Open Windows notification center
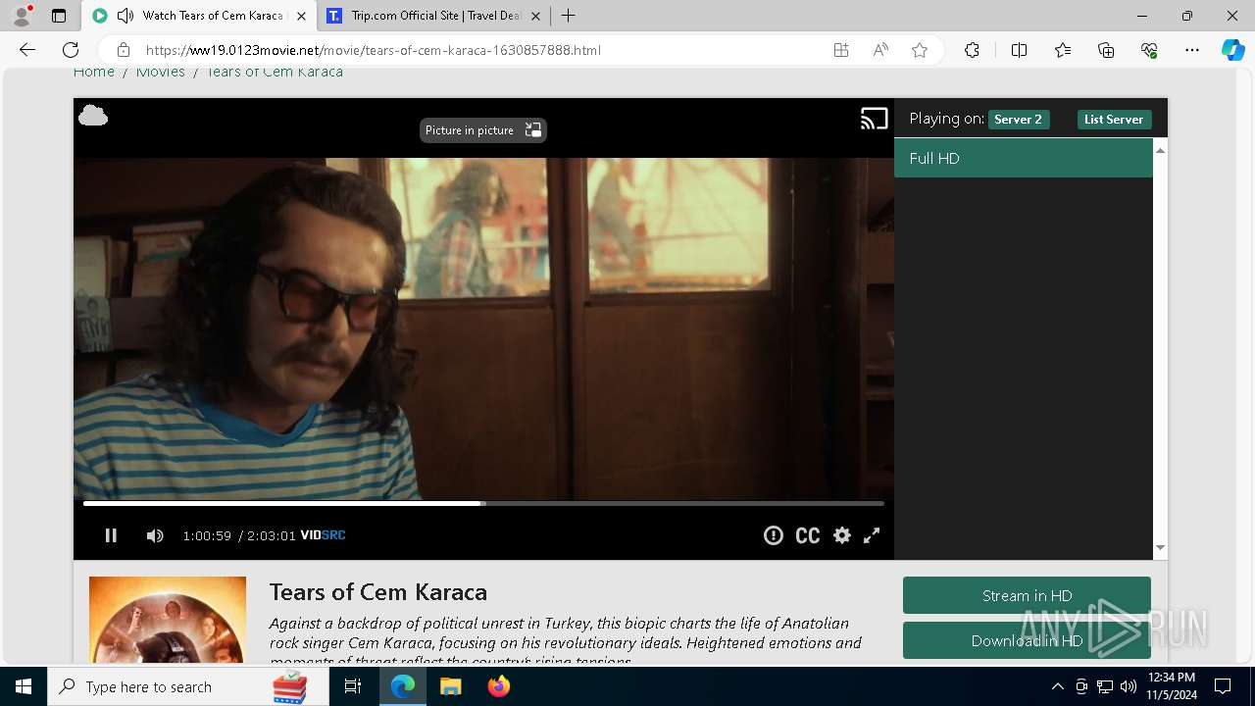This screenshot has width=1255, height=706. (x=1224, y=686)
